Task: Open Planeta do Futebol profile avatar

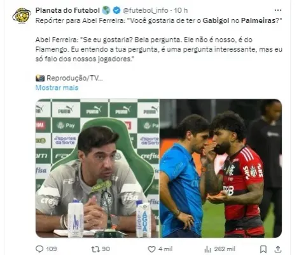Action: tap(22, 15)
